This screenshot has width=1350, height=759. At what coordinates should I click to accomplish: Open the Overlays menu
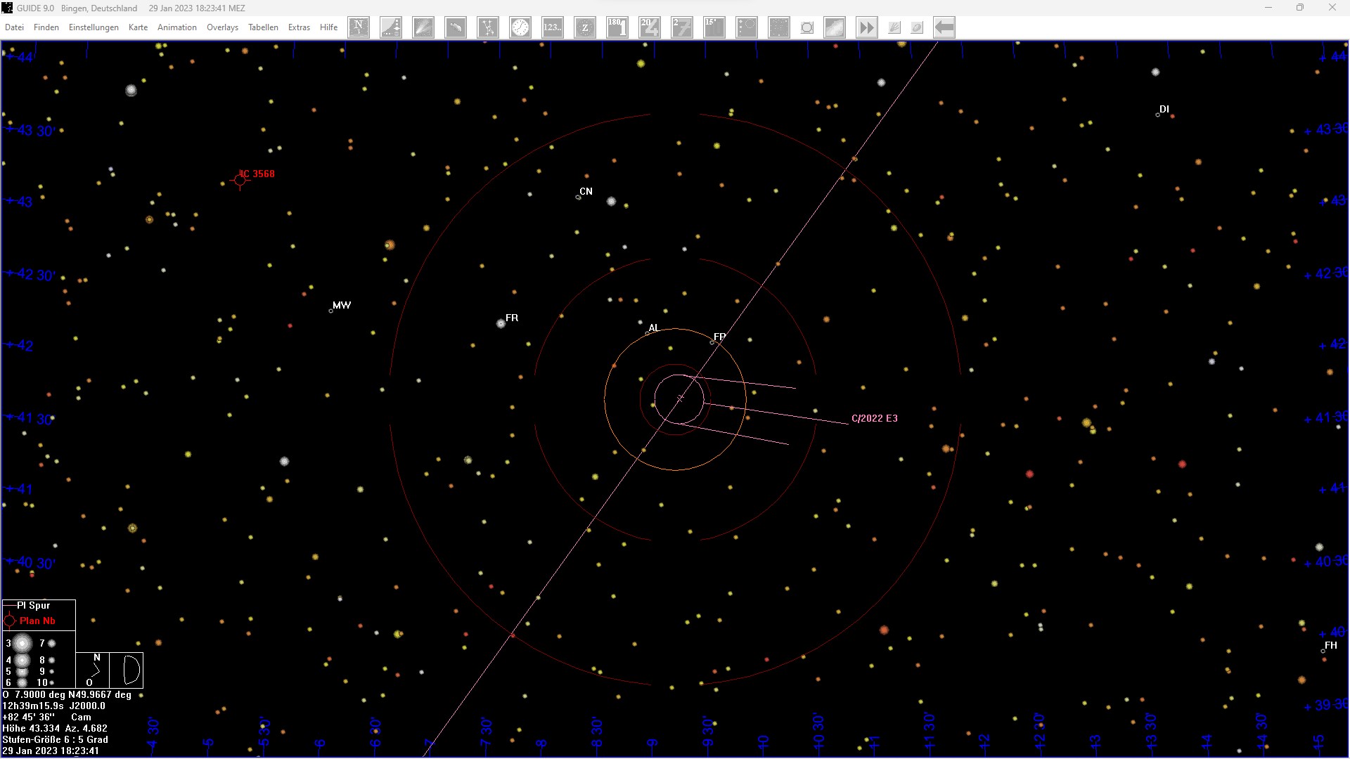[x=222, y=27]
